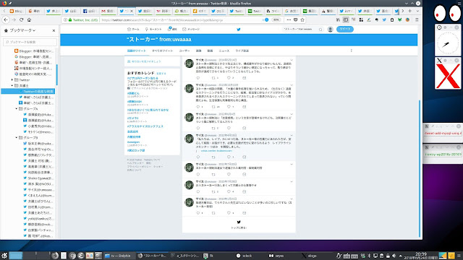This screenshot has height=260, width=463.
Task: Toggle the sidebar icon in Firefox toolbar
Action: (346, 19)
